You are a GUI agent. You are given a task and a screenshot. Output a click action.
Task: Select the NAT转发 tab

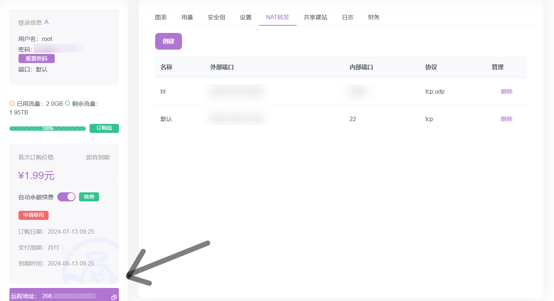coord(277,17)
